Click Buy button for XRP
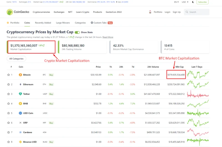Screen dimensions: 222x147 (51, 123)
